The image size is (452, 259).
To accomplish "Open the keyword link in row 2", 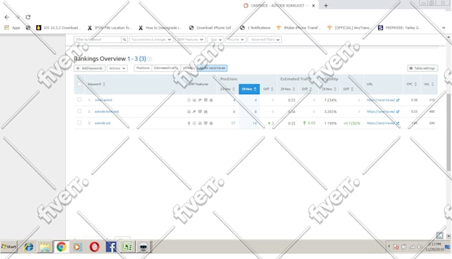I will (x=106, y=112).
